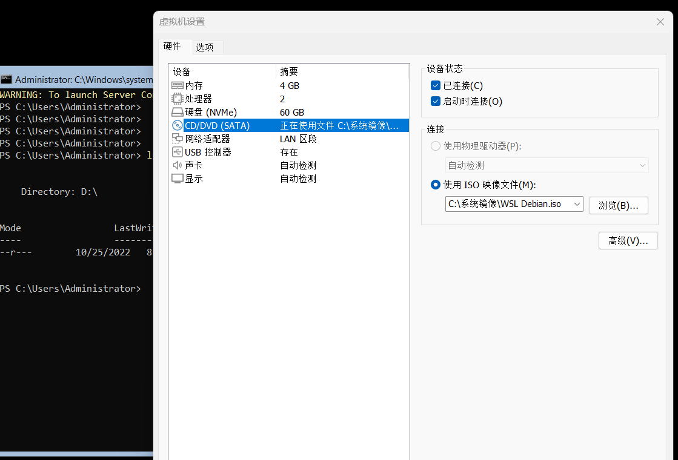
Task: Uncheck the 已连接(C) connected checkbox
Action: (436, 85)
